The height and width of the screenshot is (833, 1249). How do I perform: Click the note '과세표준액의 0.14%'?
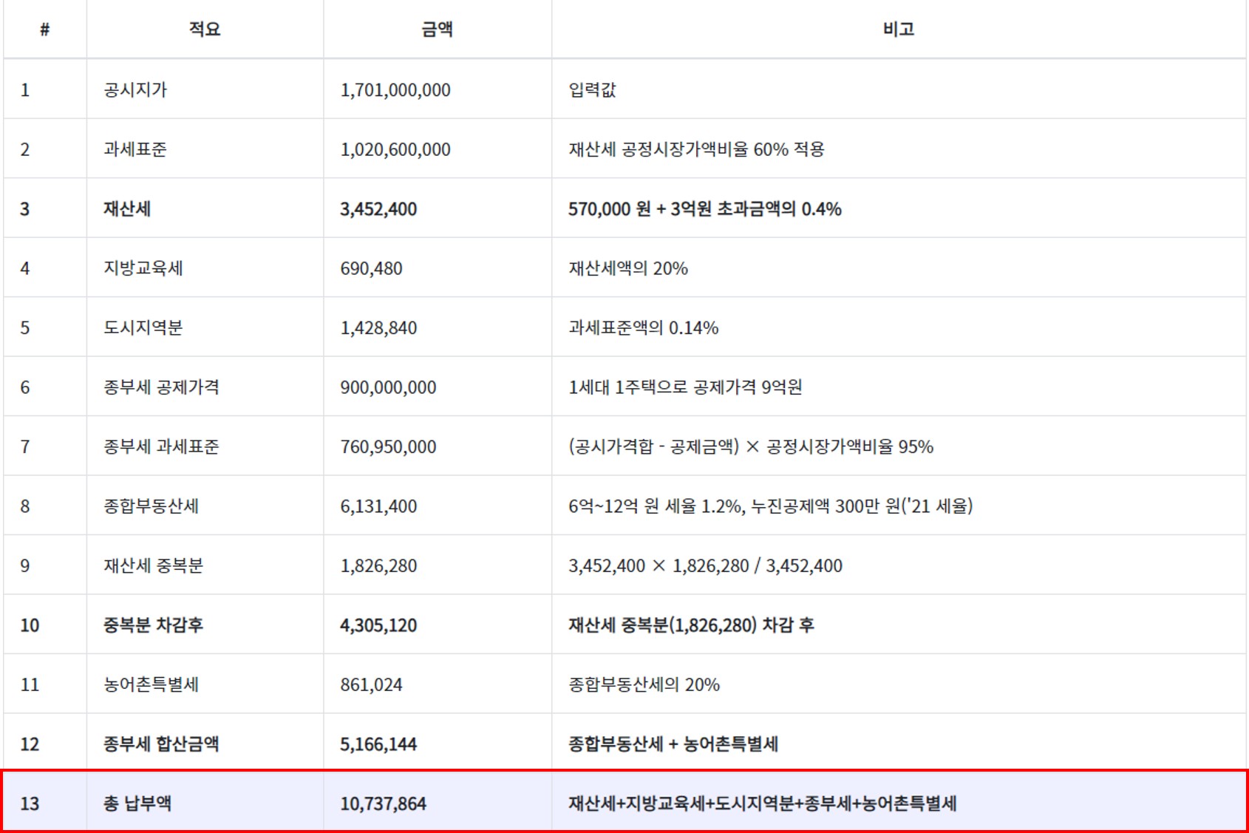pos(644,327)
